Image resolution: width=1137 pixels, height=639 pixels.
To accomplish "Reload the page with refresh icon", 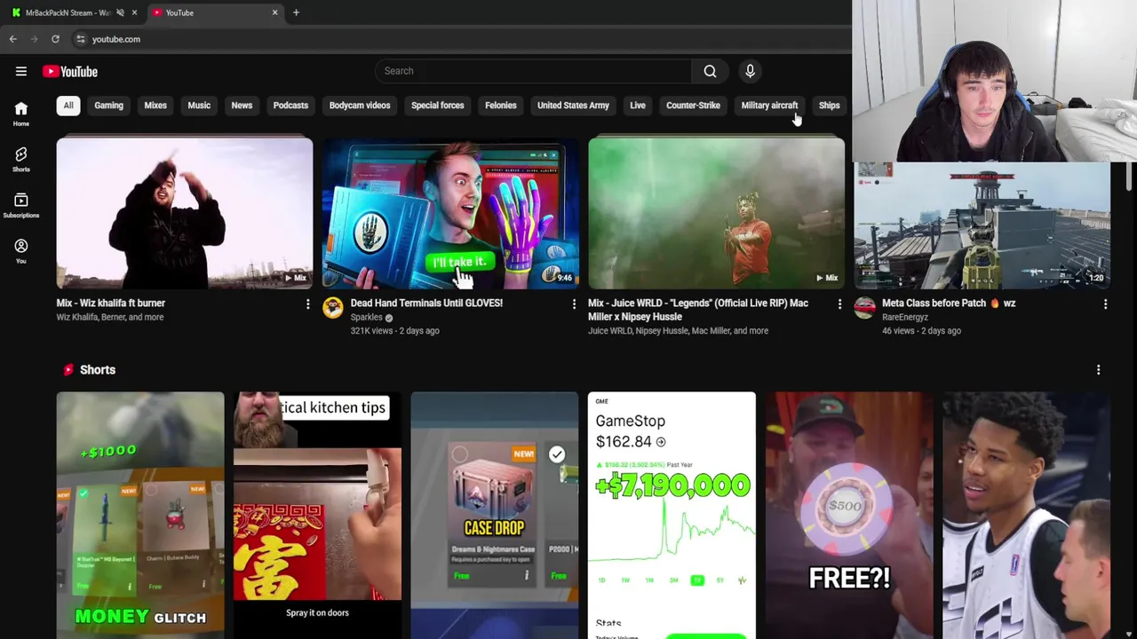I will [x=55, y=39].
